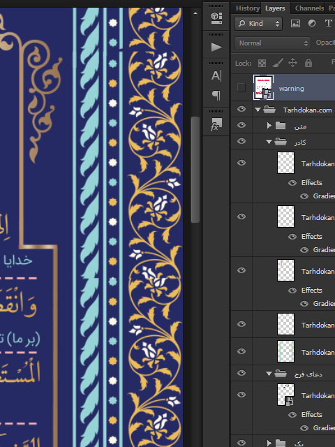Click the warning layer thumbnail

(x=264, y=87)
